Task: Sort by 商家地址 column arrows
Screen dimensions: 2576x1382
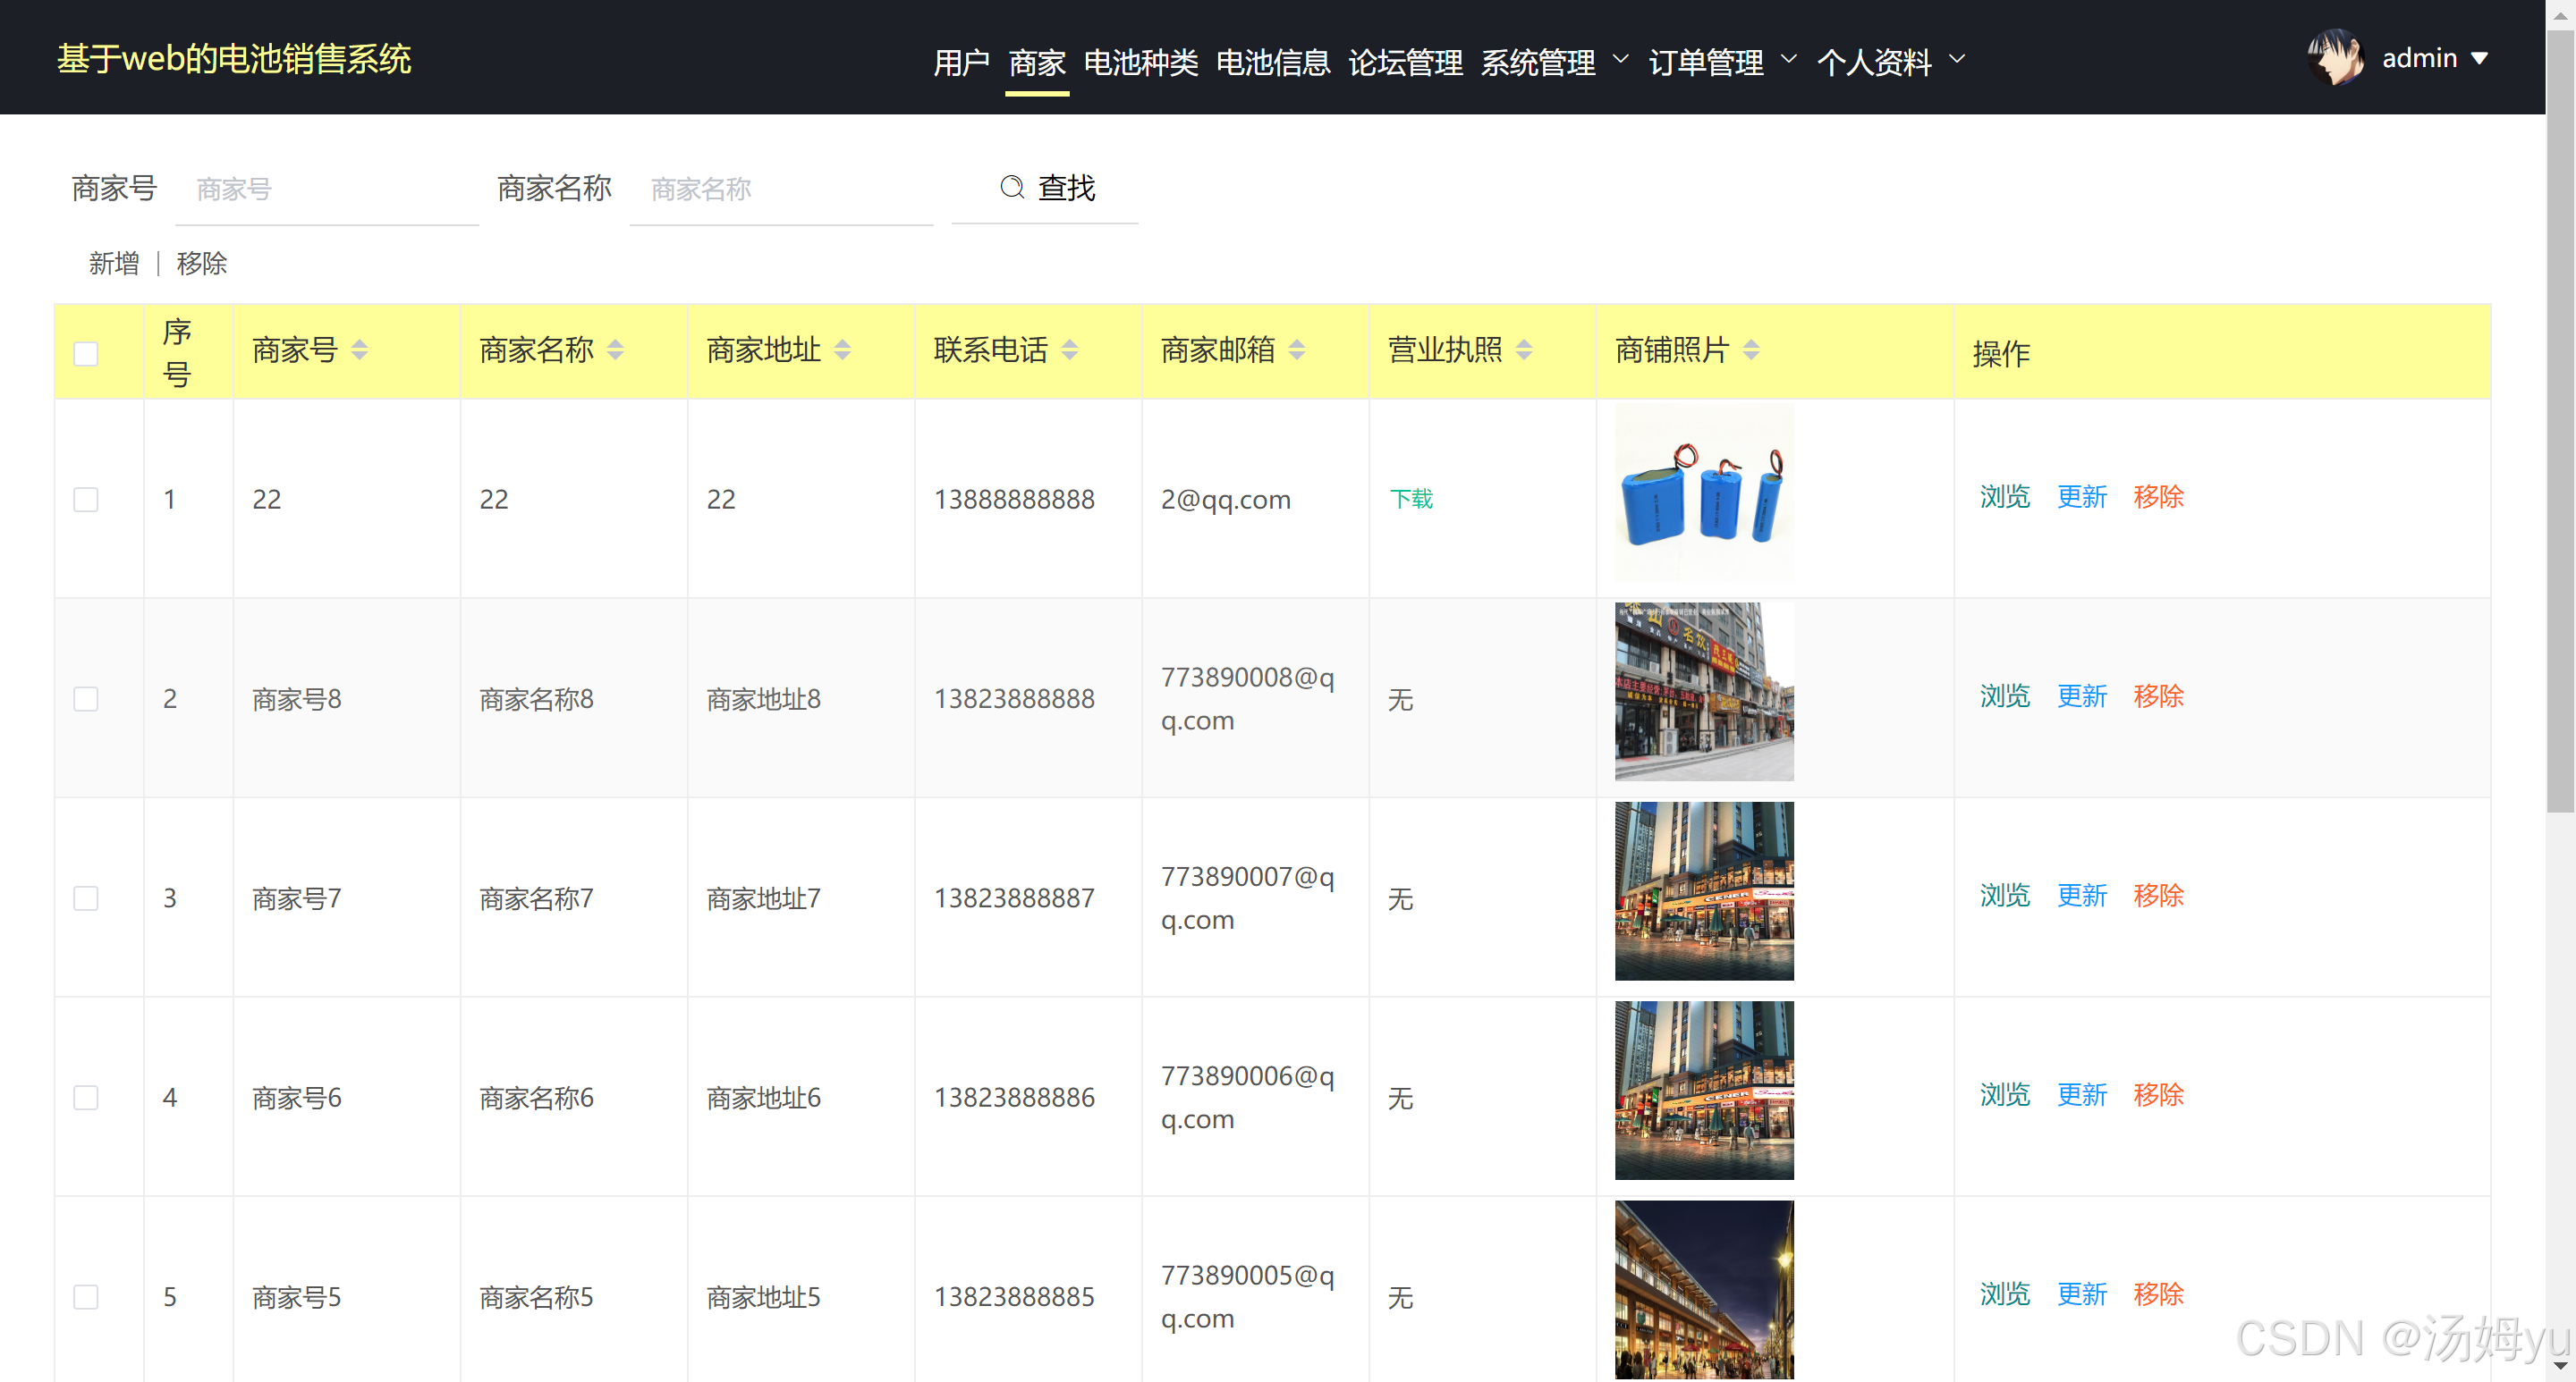Action: point(842,350)
